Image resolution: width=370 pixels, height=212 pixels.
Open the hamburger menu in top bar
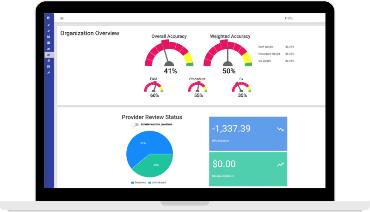62,18
